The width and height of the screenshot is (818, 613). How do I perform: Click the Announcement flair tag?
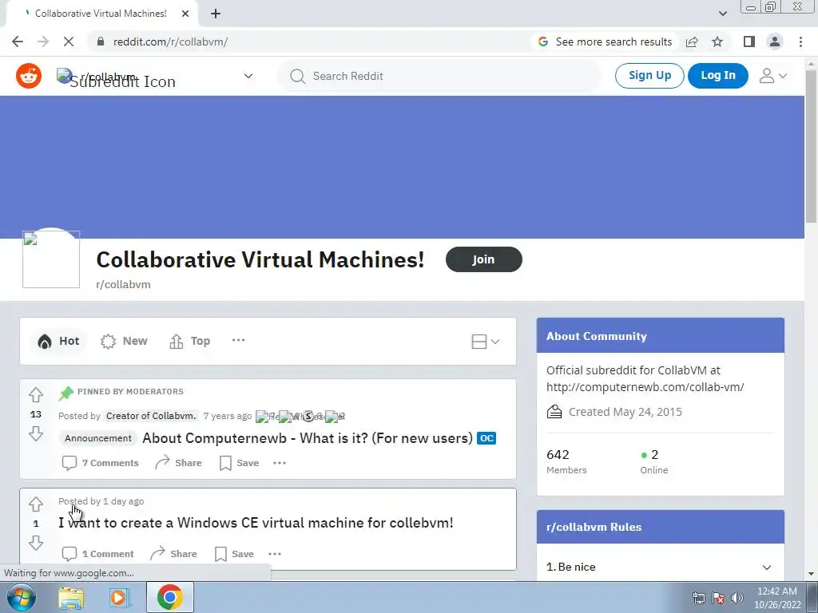click(x=98, y=438)
